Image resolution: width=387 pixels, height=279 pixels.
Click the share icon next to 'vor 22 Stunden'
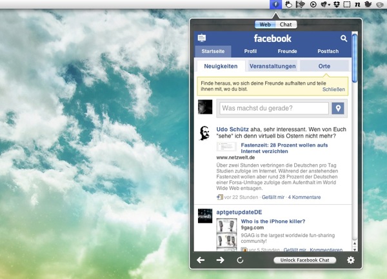click(x=220, y=197)
